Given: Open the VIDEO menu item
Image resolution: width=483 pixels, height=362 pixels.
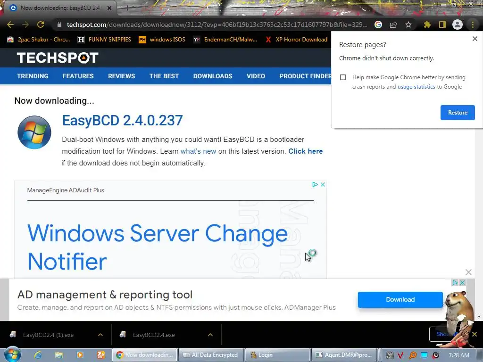Looking at the screenshot, I should coord(256,76).
